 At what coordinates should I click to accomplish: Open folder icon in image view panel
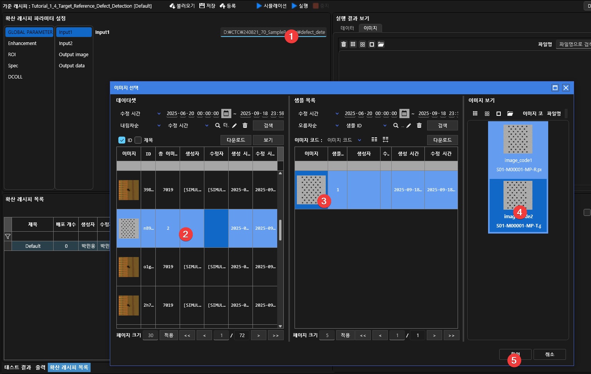tap(510, 114)
